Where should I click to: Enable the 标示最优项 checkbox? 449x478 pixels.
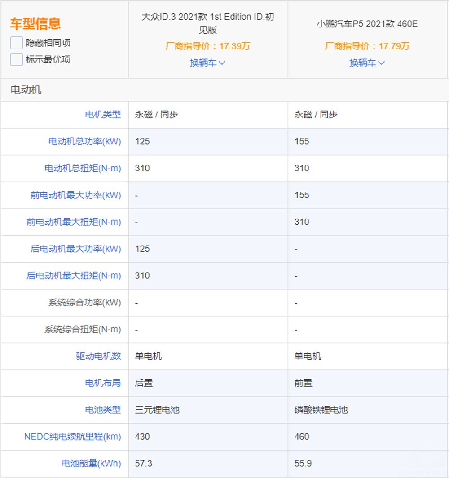click(x=17, y=59)
